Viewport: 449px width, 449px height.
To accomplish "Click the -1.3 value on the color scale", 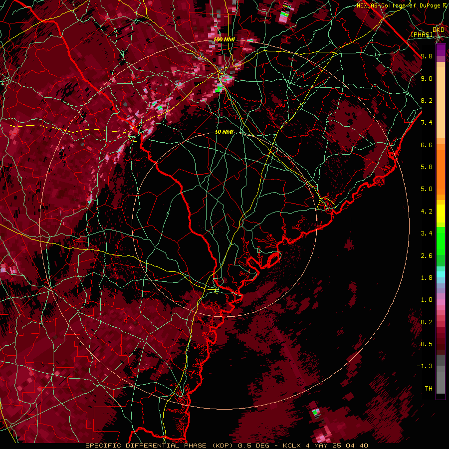I will 425,366.
